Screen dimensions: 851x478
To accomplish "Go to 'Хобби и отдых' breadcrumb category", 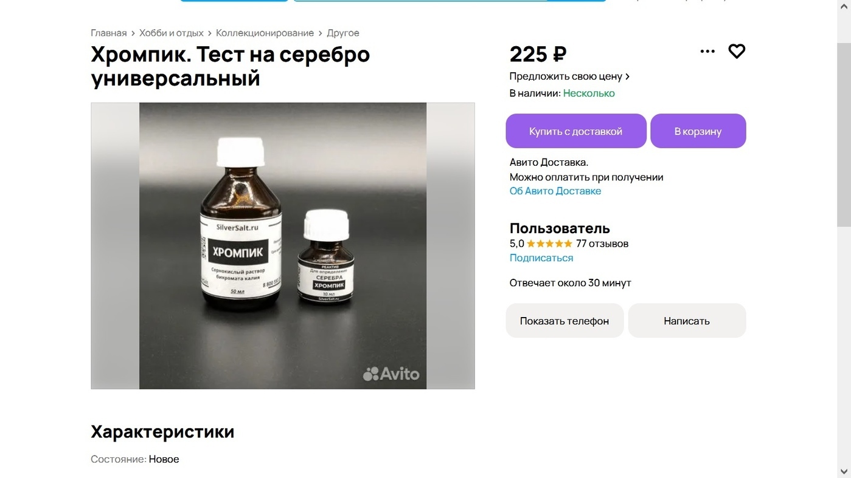I will coord(172,33).
